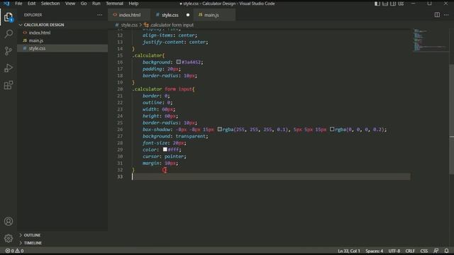Open Source Control view
The image size is (454, 255).
tap(9, 51)
